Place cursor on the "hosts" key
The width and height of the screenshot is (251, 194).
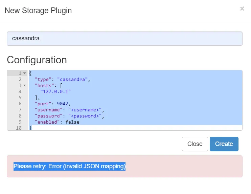[x=43, y=85]
